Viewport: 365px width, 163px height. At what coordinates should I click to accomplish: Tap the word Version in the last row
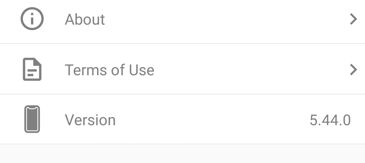click(90, 120)
